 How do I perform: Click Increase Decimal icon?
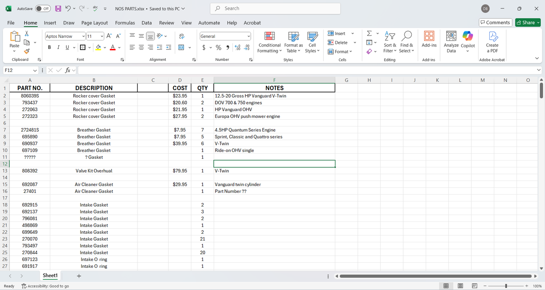[238, 47]
